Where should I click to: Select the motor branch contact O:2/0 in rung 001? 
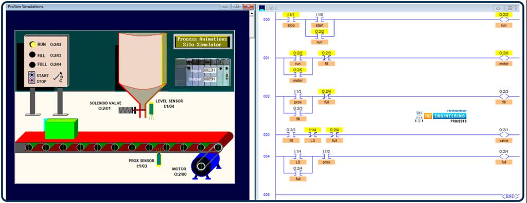[x=298, y=74]
